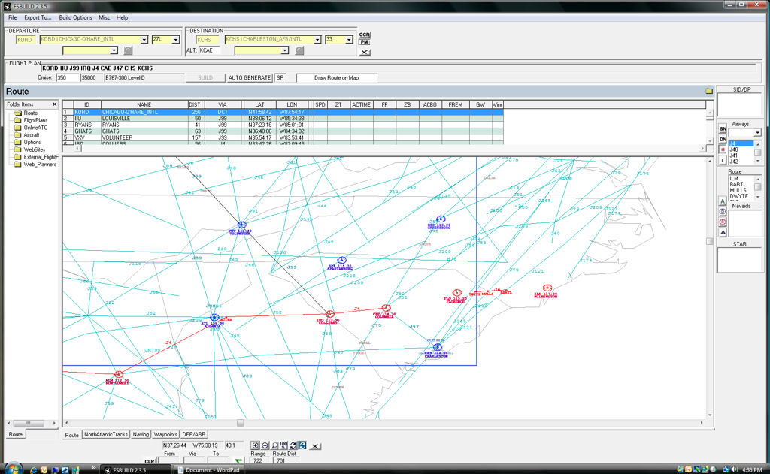Open the departure airport dropdown
The width and height of the screenshot is (770, 474).
click(x=144, y=39)
